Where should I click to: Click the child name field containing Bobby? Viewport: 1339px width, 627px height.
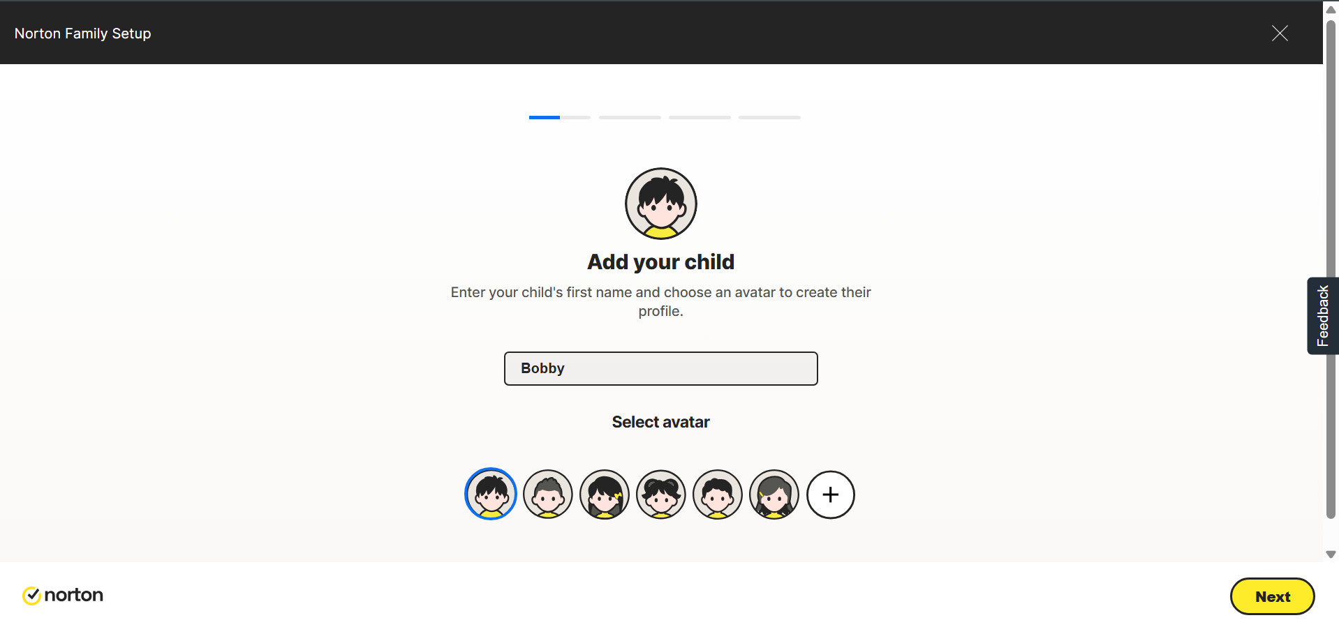click(661, 368)
